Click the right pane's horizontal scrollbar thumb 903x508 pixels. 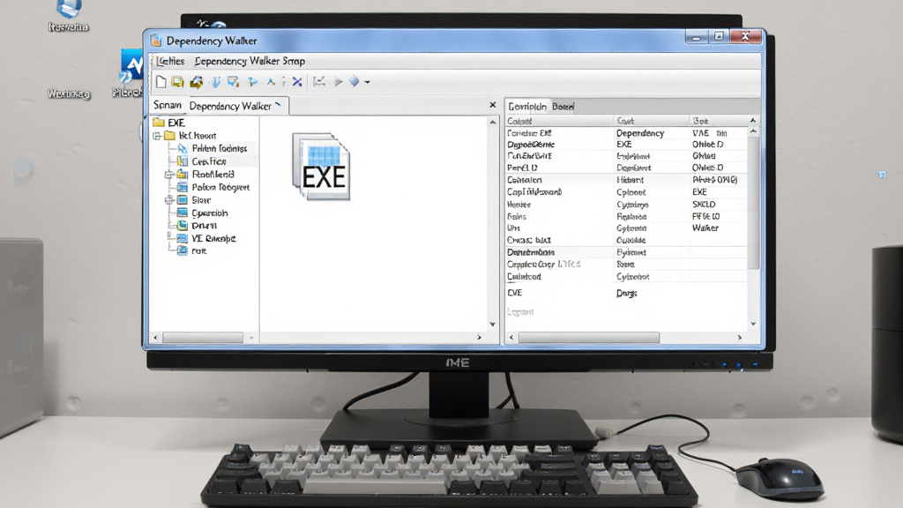pos(588,338)
